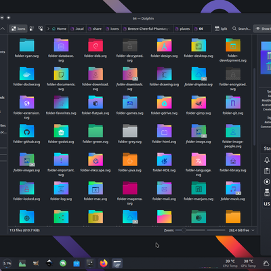
Task: Select folder-extension.svg
Action: (26, 108)
